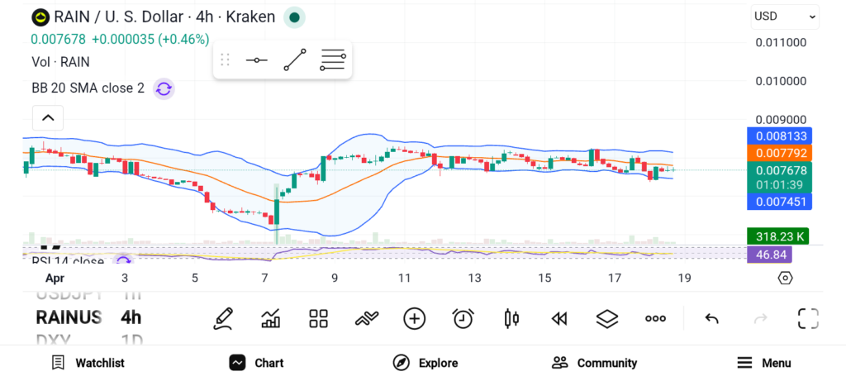Expand the USD currency dropdown
846x381 pixels.
point(784,16)
